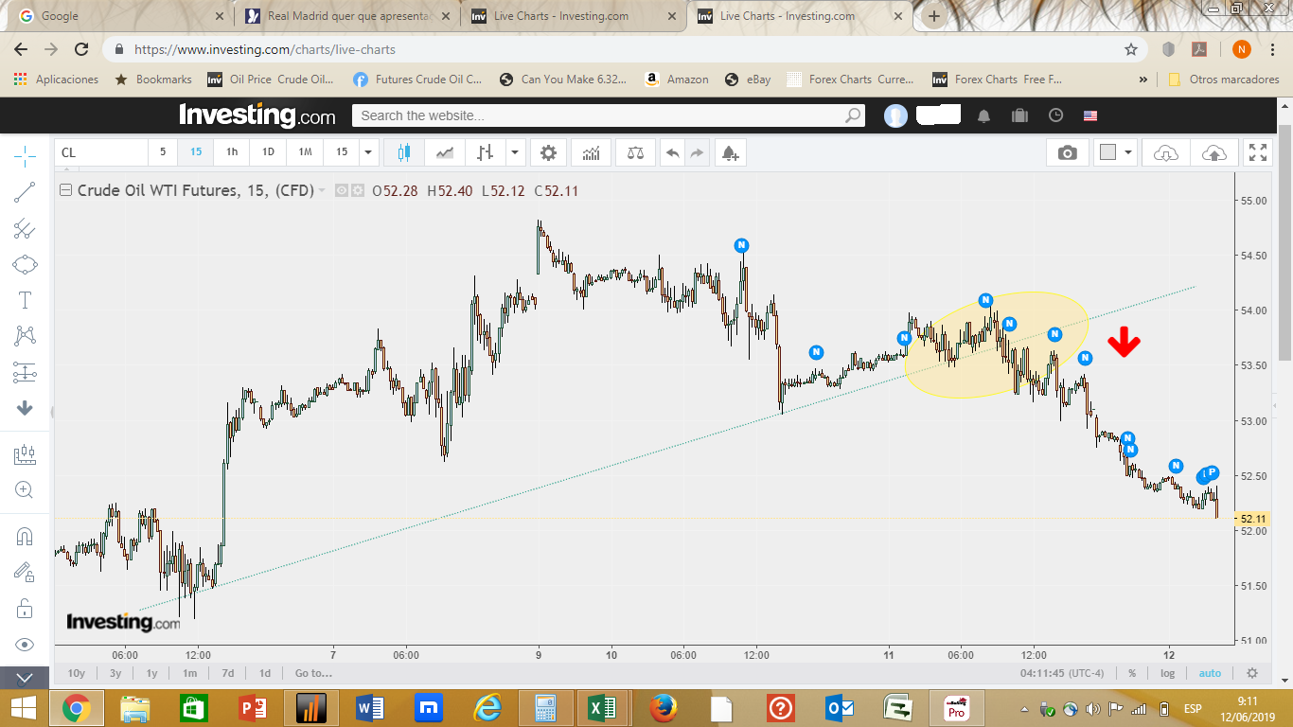Image resolution: width=1293 pixels, height=727 pixels.
Task: Open portfolio briefcase icon in site header
Action: [x=1019, y=115]
